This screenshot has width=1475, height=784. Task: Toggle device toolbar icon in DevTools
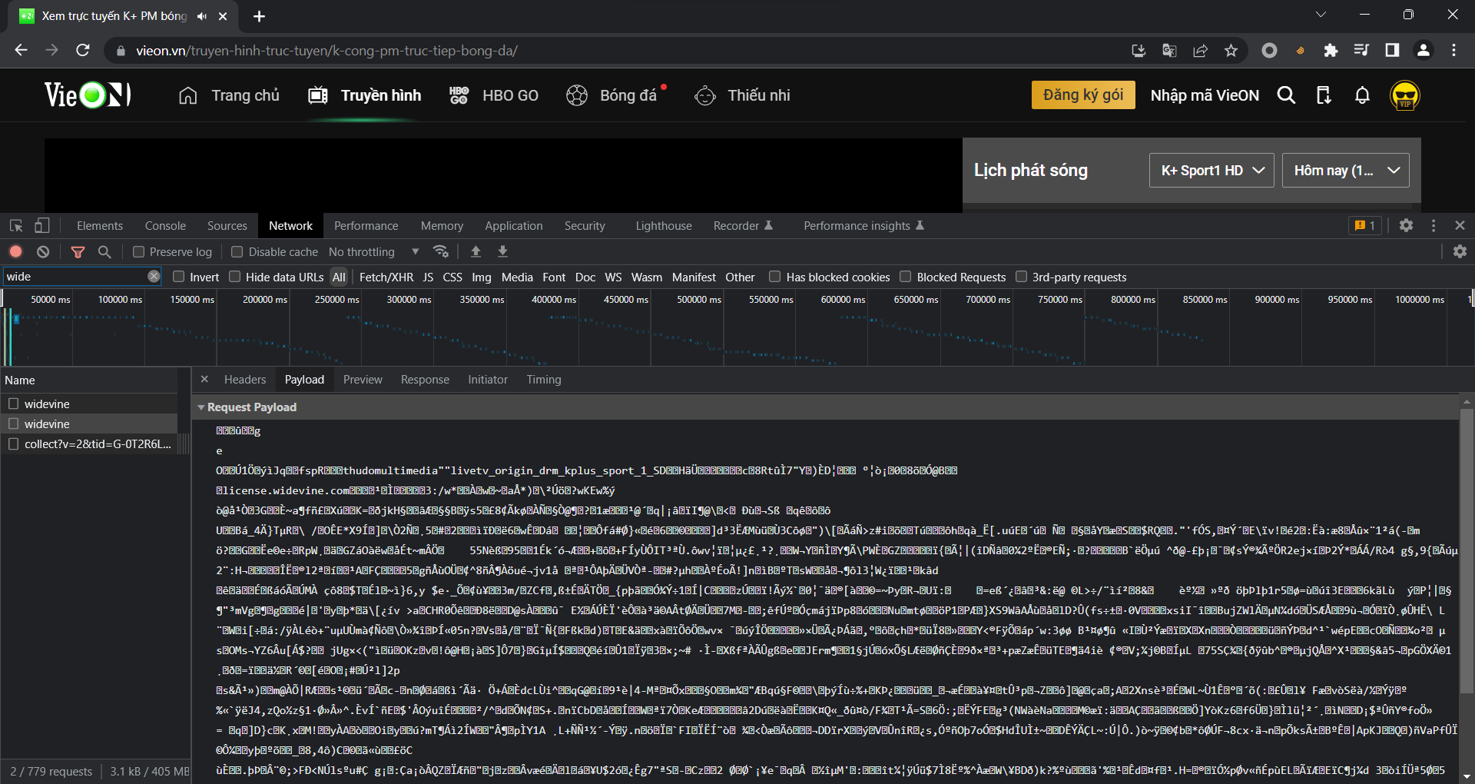(41, 225)
